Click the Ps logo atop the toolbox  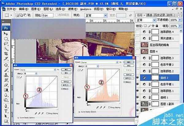(6, 28)
